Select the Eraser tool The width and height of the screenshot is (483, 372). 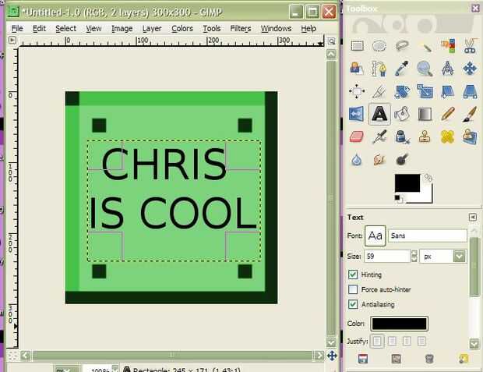pos(358,136)
